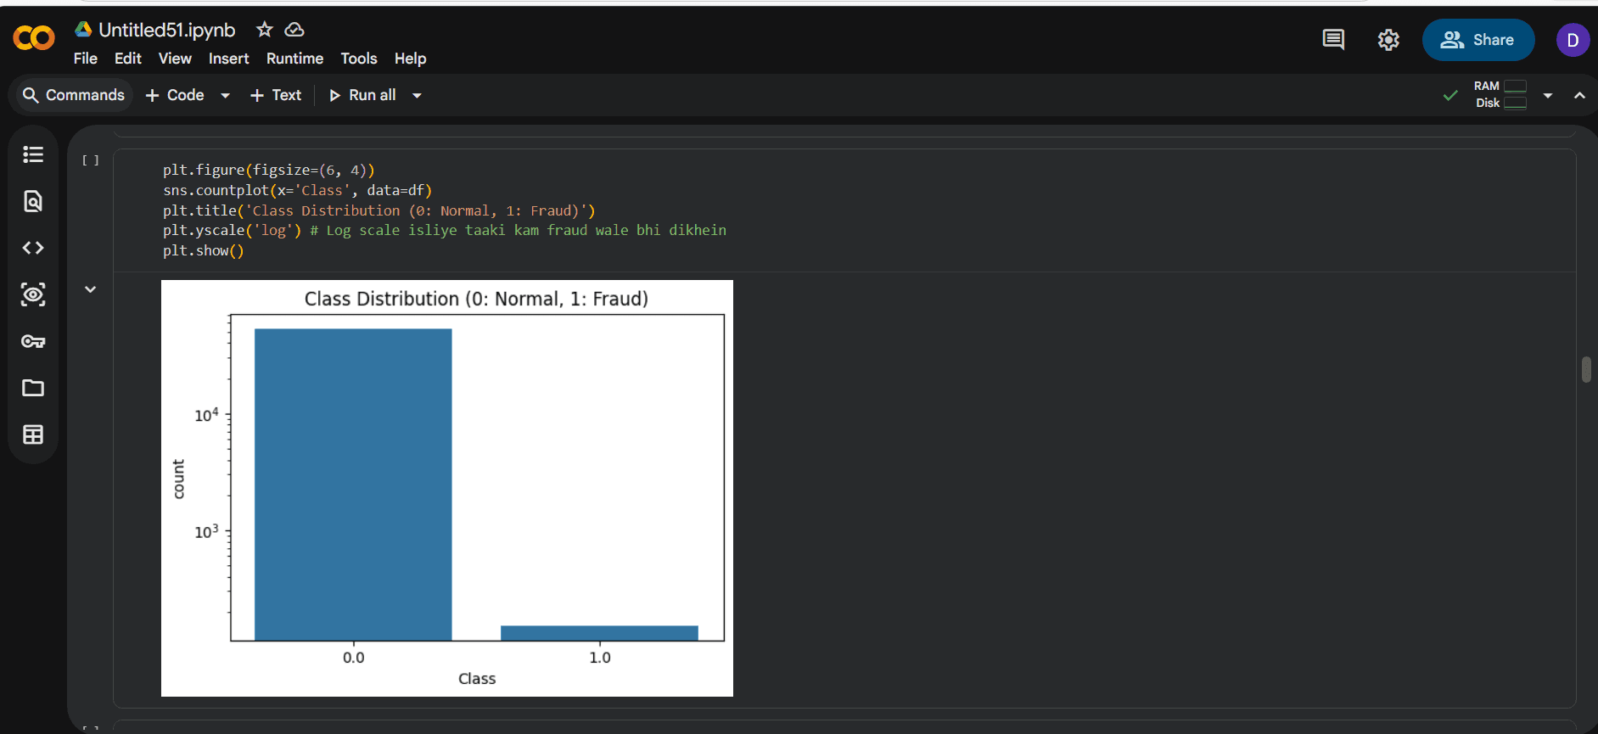
Task: Click the notebook vertical scrollbar thumb
Action: tap(1586, 370)
